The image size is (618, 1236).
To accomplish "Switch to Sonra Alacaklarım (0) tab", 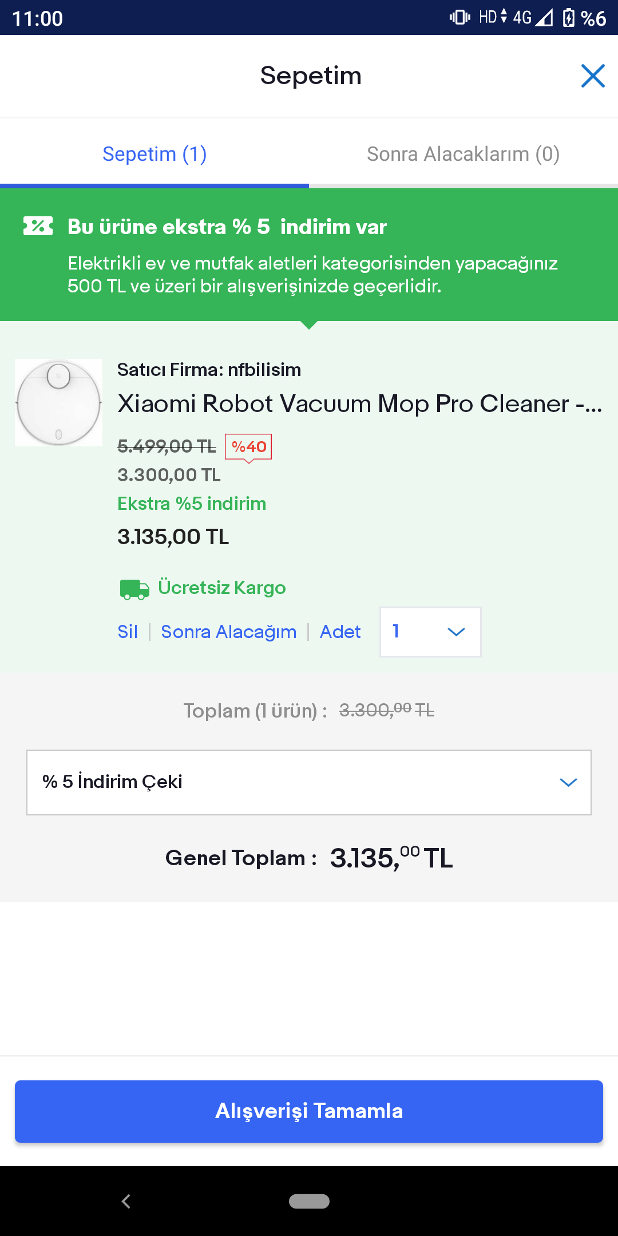I will pos(463,154).
